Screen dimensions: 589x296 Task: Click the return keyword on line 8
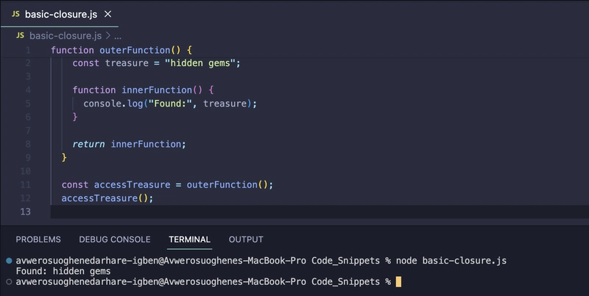coord(89,143)
